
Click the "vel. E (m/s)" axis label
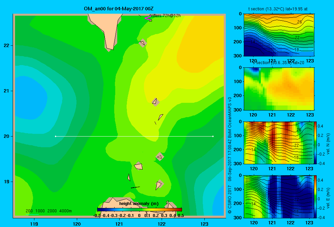click(x=328, y=198)
